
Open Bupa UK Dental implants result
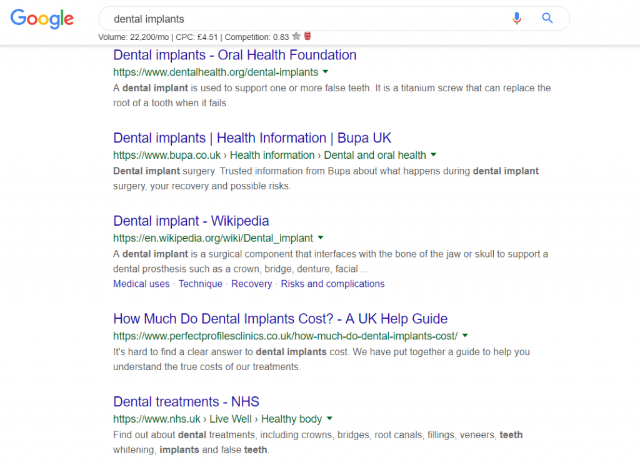point(252,138)
